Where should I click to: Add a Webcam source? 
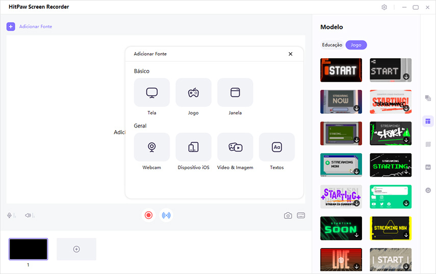pos(151,147)
